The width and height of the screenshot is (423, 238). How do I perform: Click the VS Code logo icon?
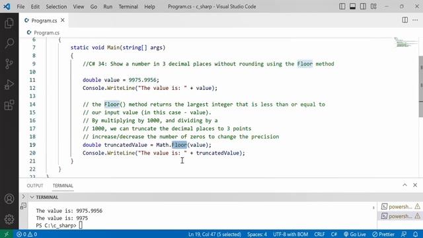pos(7,6)
